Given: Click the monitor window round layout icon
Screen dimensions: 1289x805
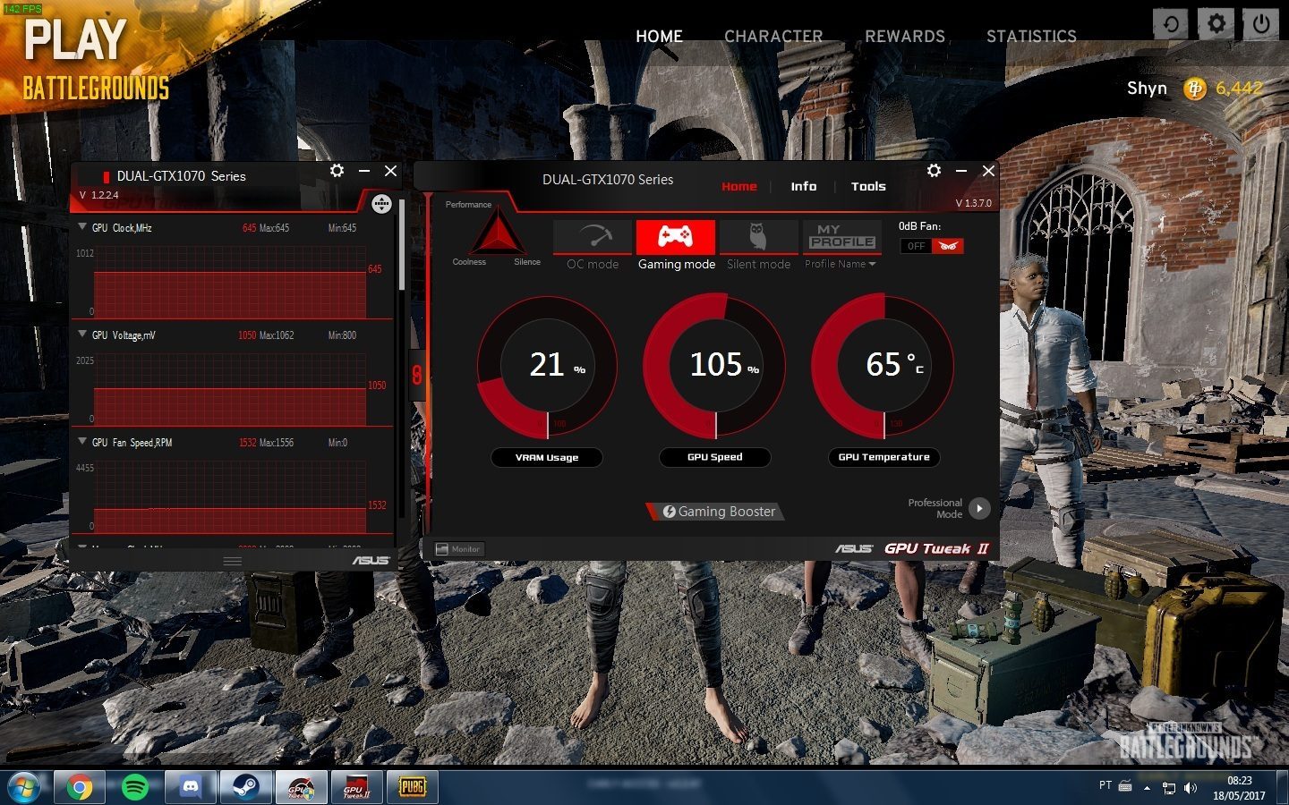Looking at the screenshot, I should (x=381, y=204).
